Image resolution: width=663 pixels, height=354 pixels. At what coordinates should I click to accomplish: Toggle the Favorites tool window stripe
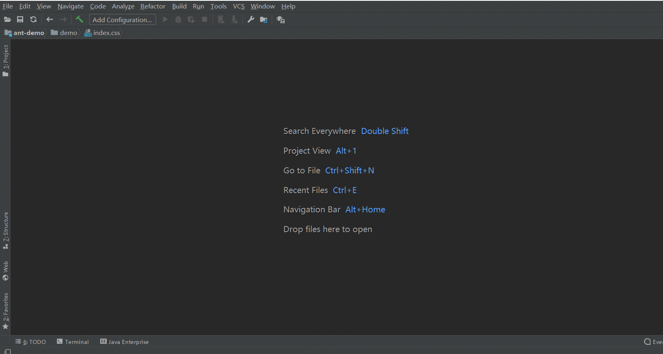[5, 311]
